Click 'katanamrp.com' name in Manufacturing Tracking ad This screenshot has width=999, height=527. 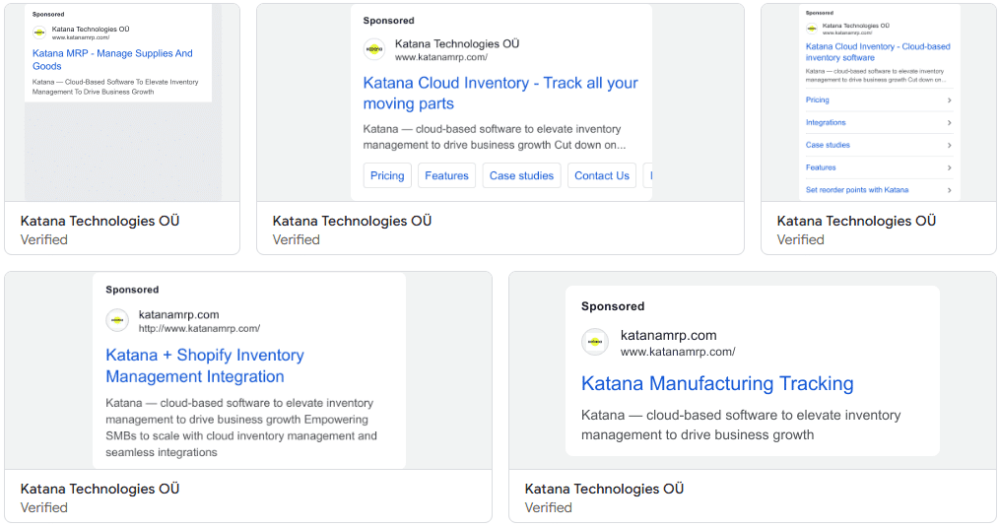(668, 335)
